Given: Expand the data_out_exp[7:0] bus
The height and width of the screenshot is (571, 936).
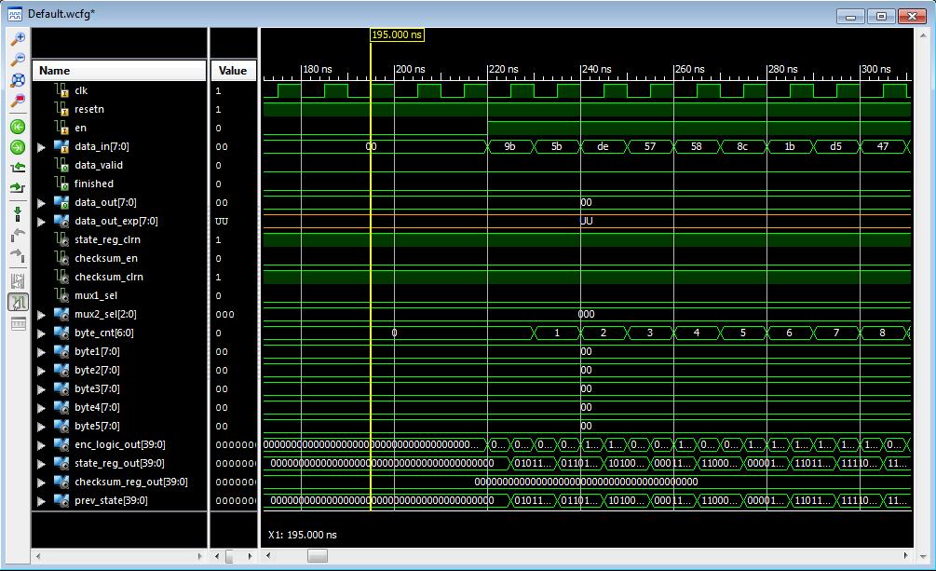Looking at the screenshot, I should [41, 222].
